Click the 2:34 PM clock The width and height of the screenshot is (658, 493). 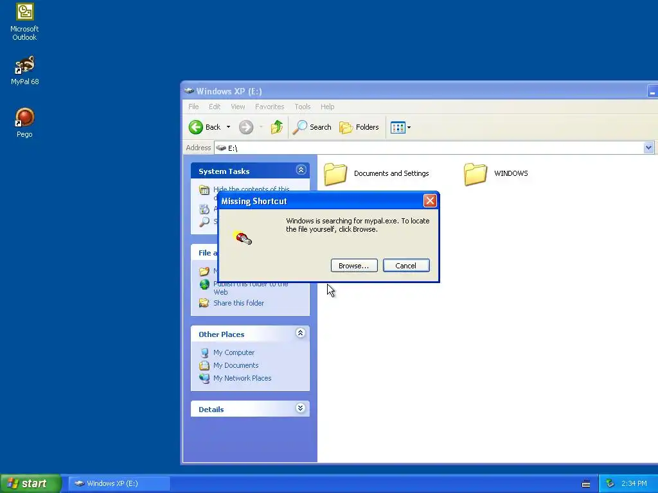click(x=634, y=483)
